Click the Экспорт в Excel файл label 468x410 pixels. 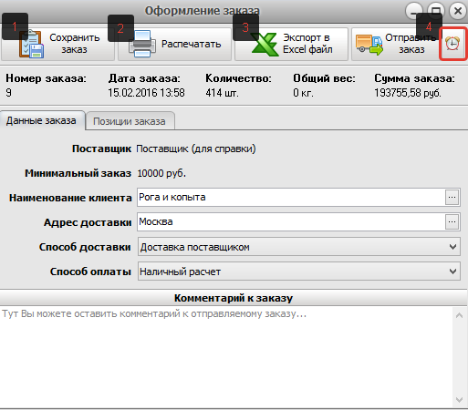pyautogui.click(x=307, y=44)
